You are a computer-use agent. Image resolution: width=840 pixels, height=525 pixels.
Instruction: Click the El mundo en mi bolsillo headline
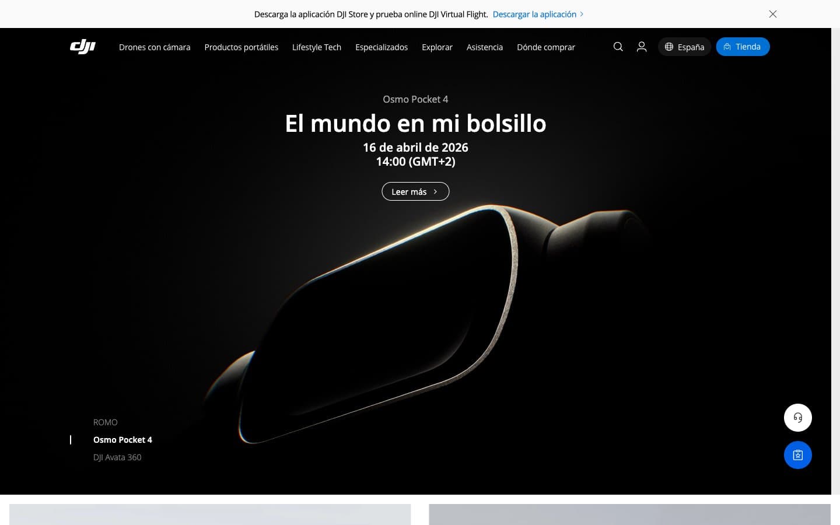(x=415, y=124)
